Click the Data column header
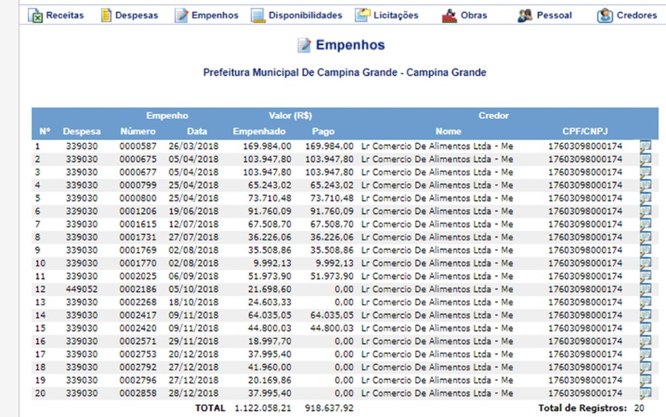The height and width of the screenshot is (417, 666). pos(197,131)
